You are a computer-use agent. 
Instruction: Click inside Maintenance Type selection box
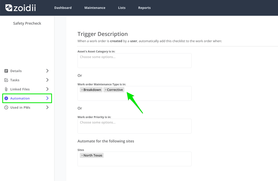point(134,94)
